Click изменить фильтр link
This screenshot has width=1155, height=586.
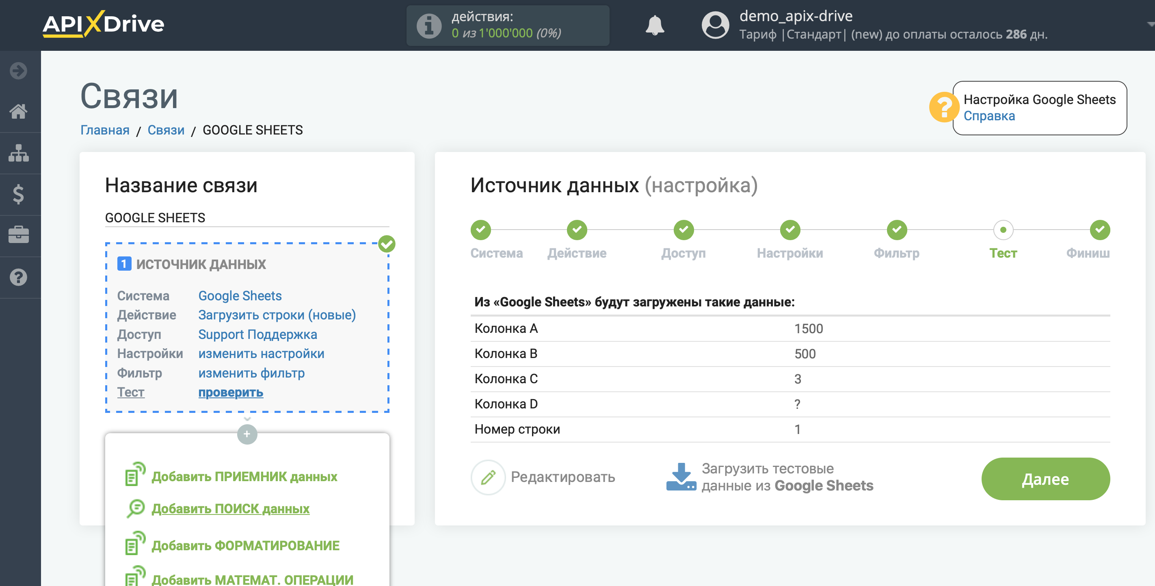click(251, 373)
